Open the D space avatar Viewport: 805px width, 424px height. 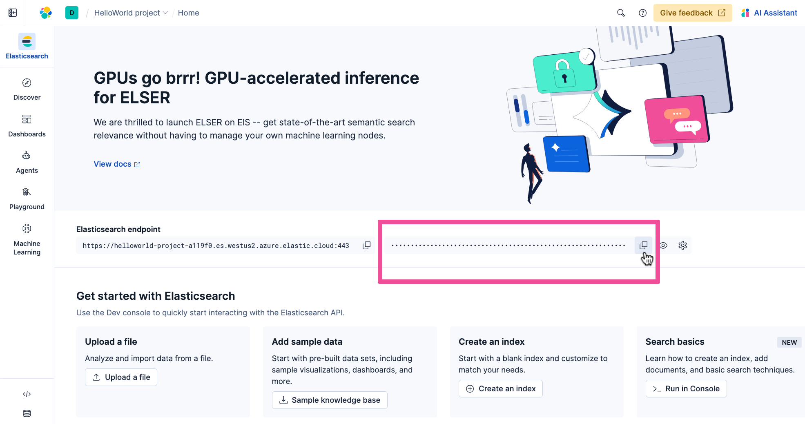[x=72, y=13]
